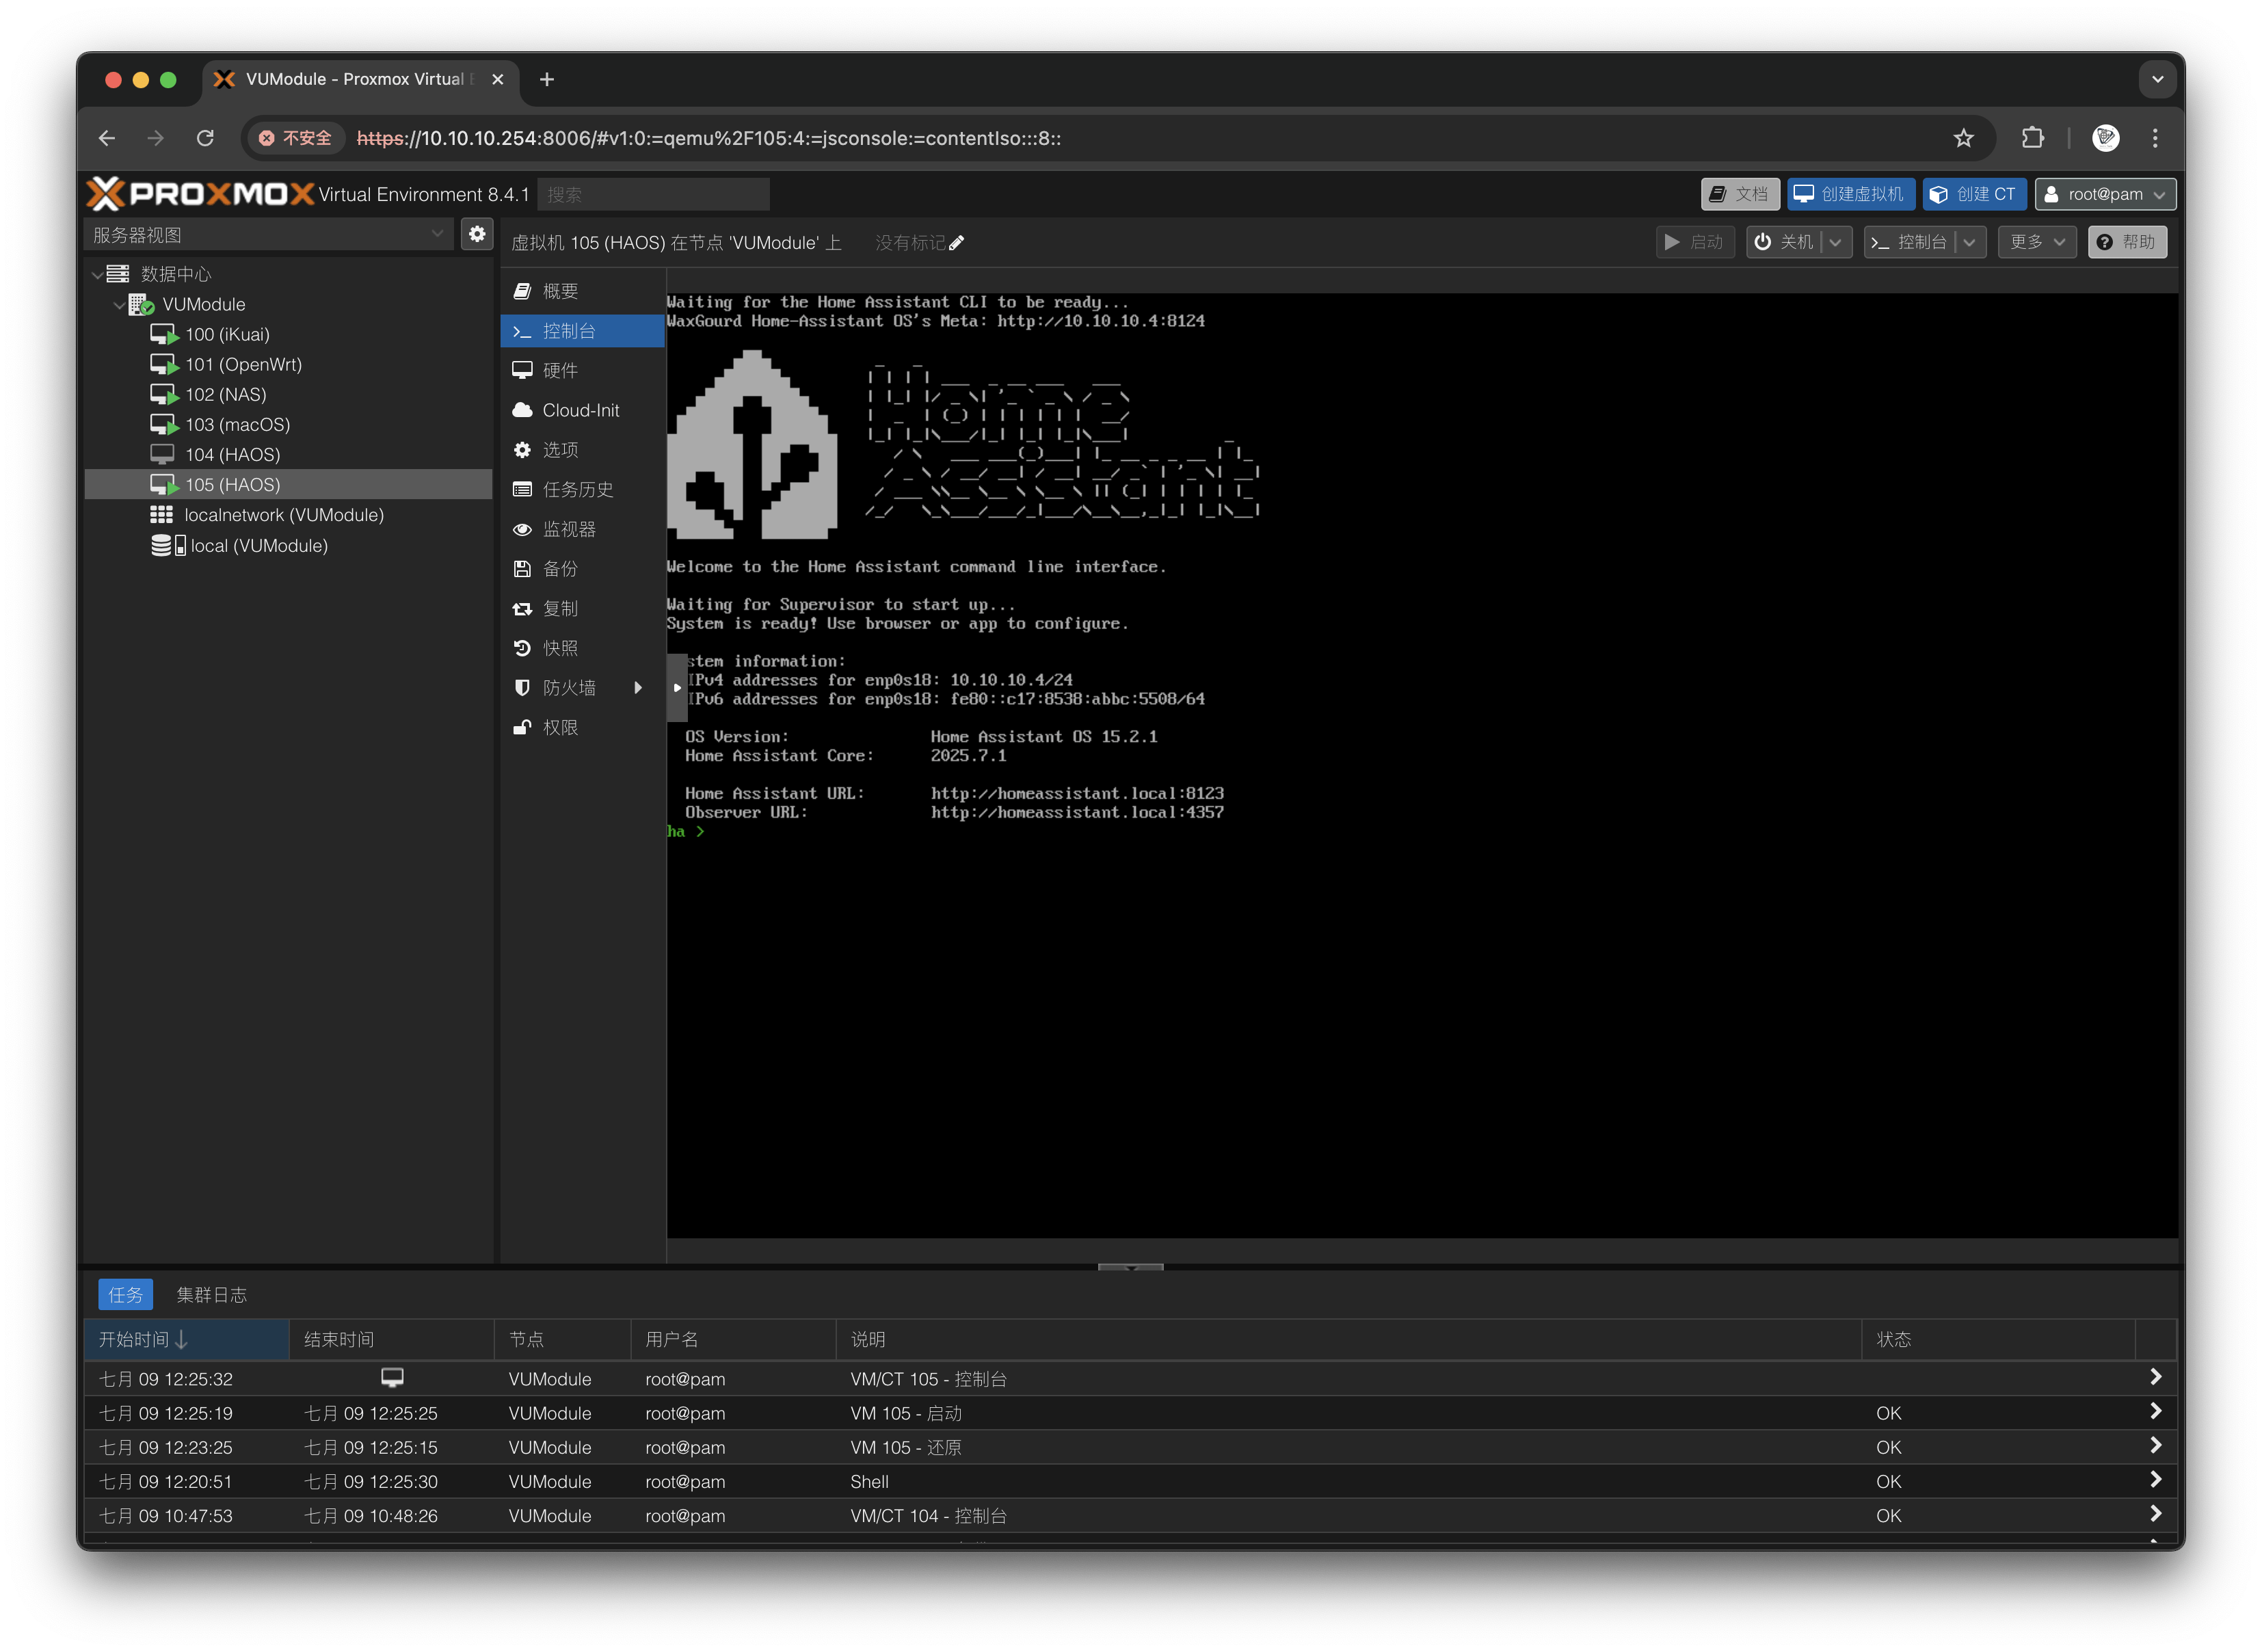
Task: Collapse the bottom task log panel
Action: click(1130, 1267)
